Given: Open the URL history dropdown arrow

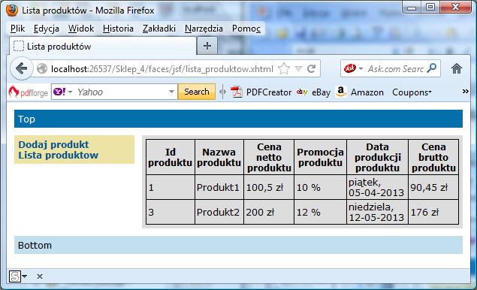Looking at the screenshot, I should [x=298, y=69].
